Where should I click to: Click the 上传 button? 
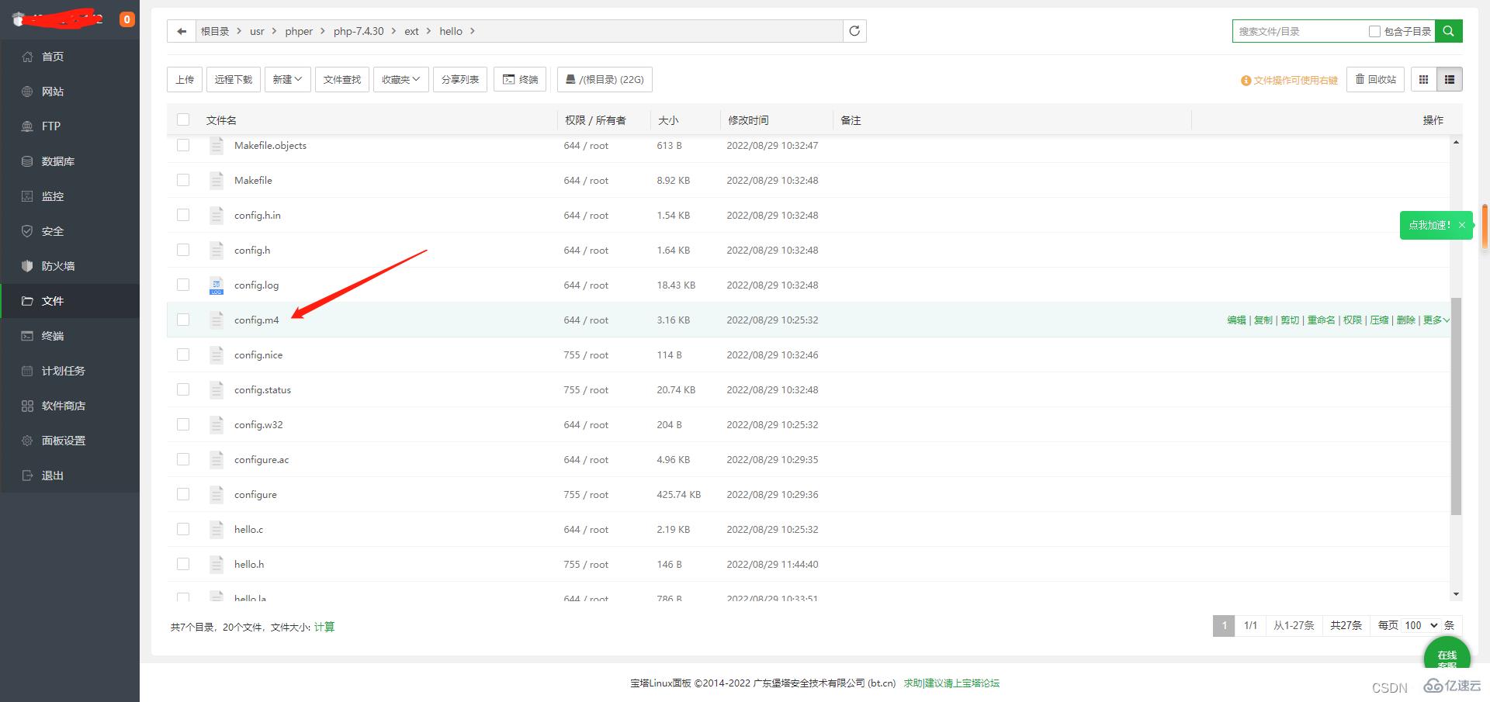185,79
